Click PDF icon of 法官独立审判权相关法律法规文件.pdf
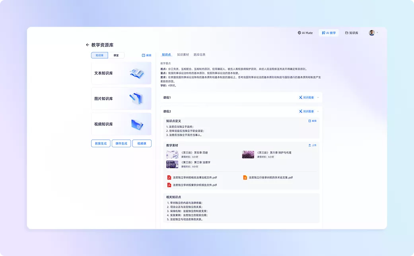This screenshot has width=414, height=256. (x=169, y=177)
